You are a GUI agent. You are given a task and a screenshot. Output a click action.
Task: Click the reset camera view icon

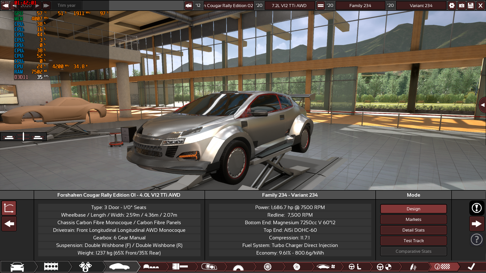coord(9,208)
